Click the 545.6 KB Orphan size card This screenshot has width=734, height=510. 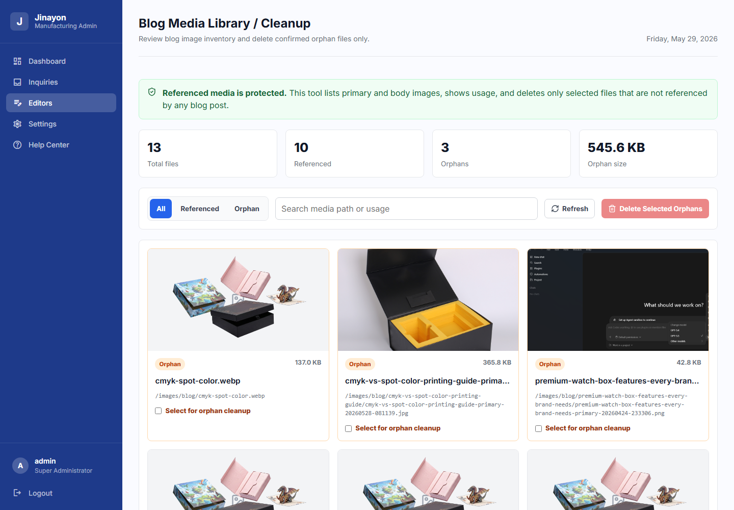pyautogui.click(x=648, y=154)
